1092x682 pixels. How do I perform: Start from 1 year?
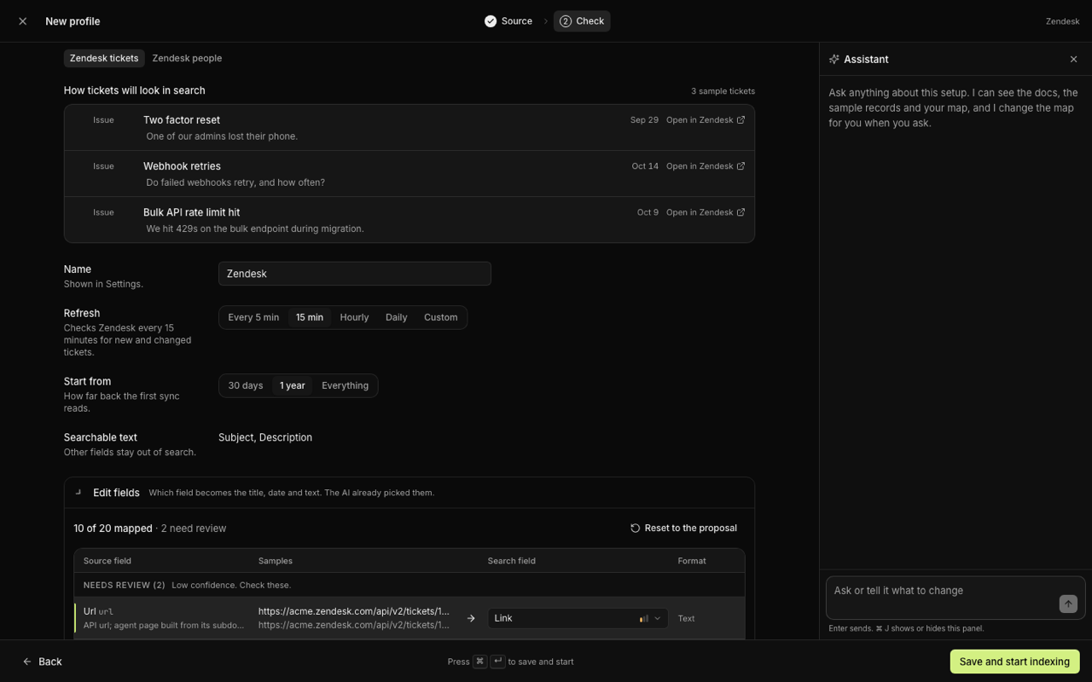[293, 385]
